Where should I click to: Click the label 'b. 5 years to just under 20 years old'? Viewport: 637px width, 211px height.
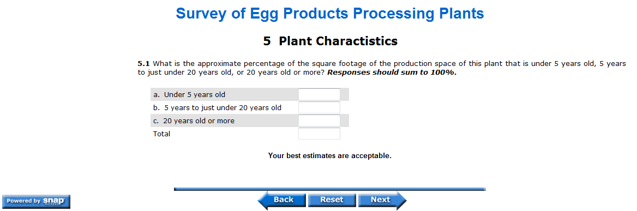[x=217, y=108]
